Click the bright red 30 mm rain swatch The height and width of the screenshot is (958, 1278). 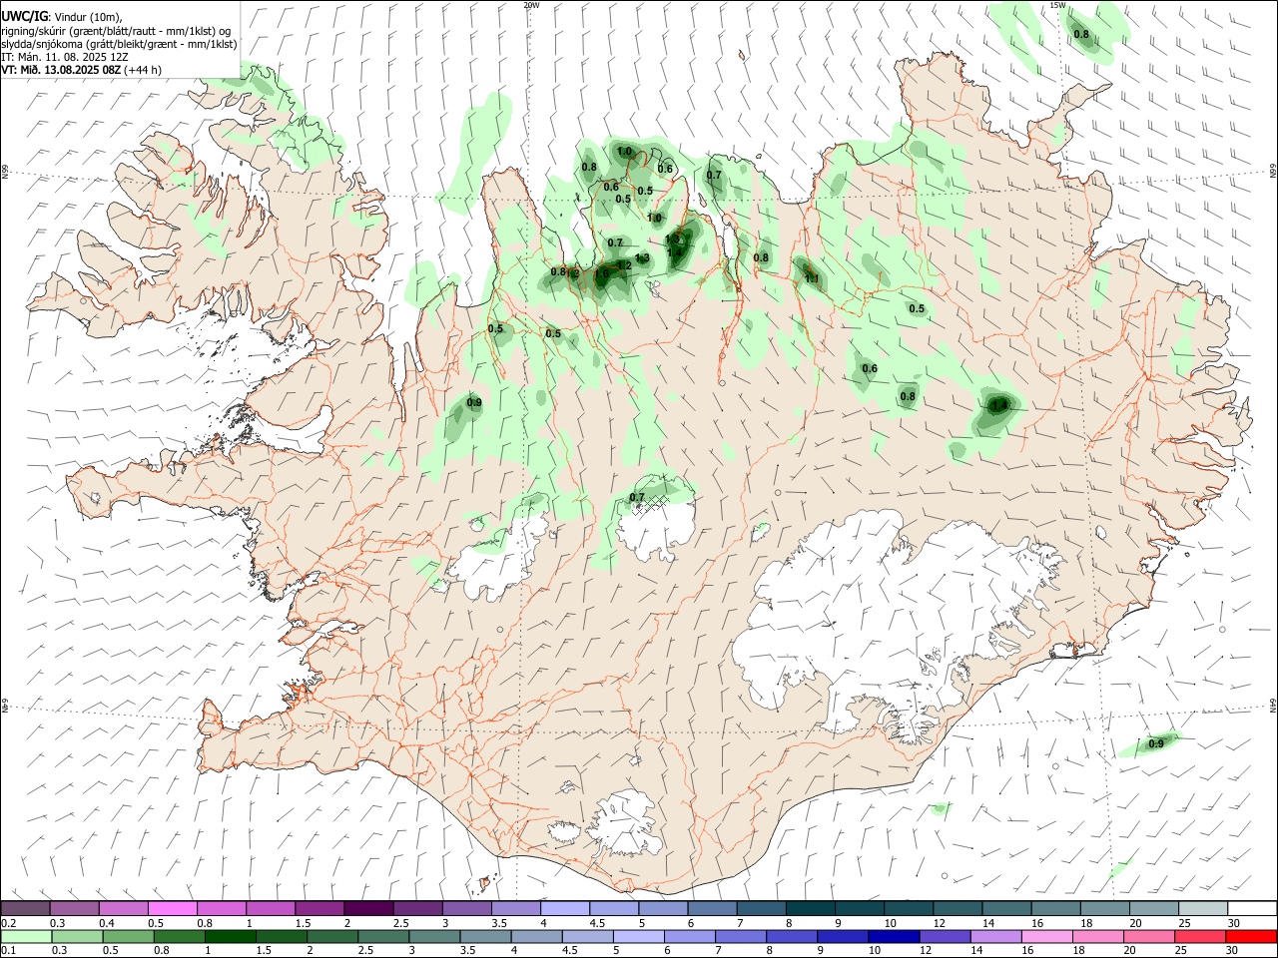click(1251, 936)
